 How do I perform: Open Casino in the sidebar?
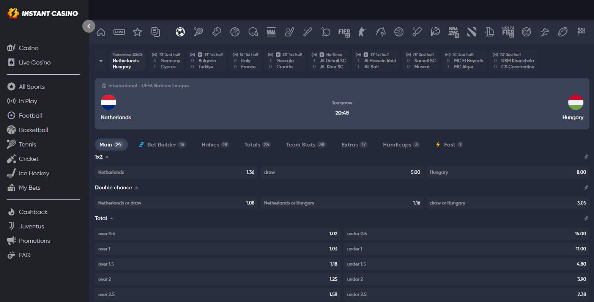28,48
